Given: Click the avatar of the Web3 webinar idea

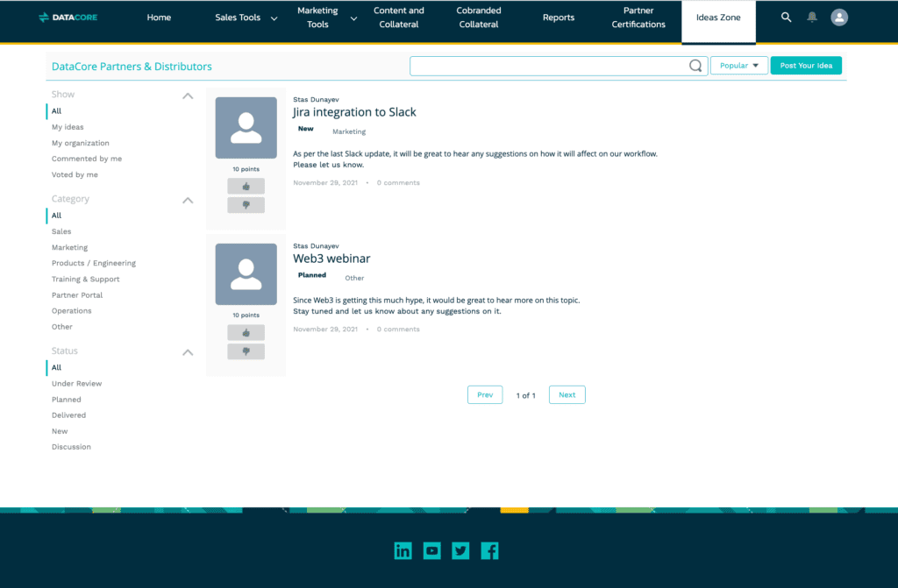Looking at the screenshot, I should click(246, 274).
